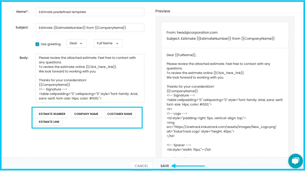The image size is (305, 171).
Task: Insert the Estimate Link placeholder
Action: tap(49, 122)
